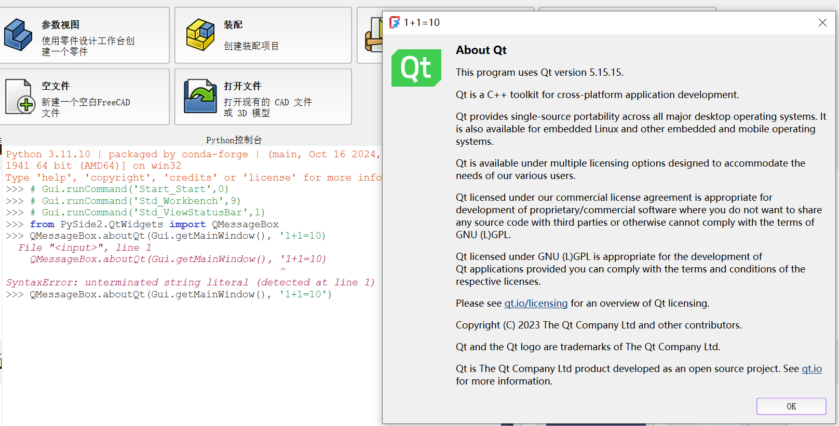Screen dimensions: 839x426
Task: Click the SyntaxError unterminated string message
Action: coord(190,282)
